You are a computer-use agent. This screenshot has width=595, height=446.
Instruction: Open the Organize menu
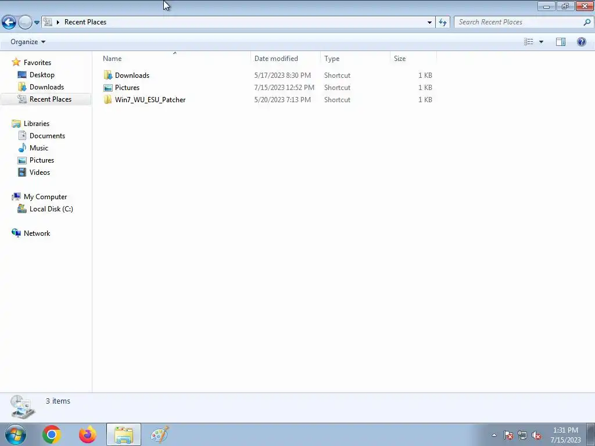click(28, 42)
